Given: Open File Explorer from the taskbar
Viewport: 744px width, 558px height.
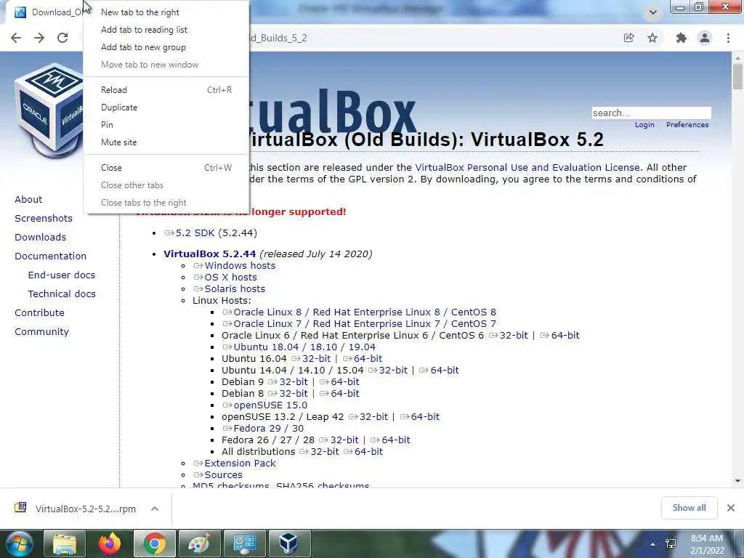Looking at the screenshot, I should point(65,543).
